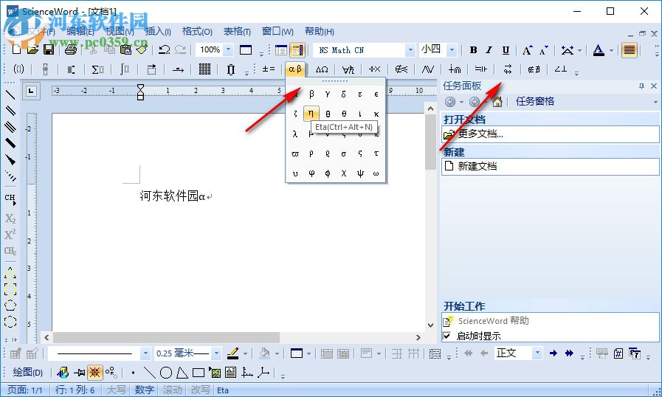Screen dimensions: 662x397
Task: Open the 插入(I) menu
Action: point(159,31)
